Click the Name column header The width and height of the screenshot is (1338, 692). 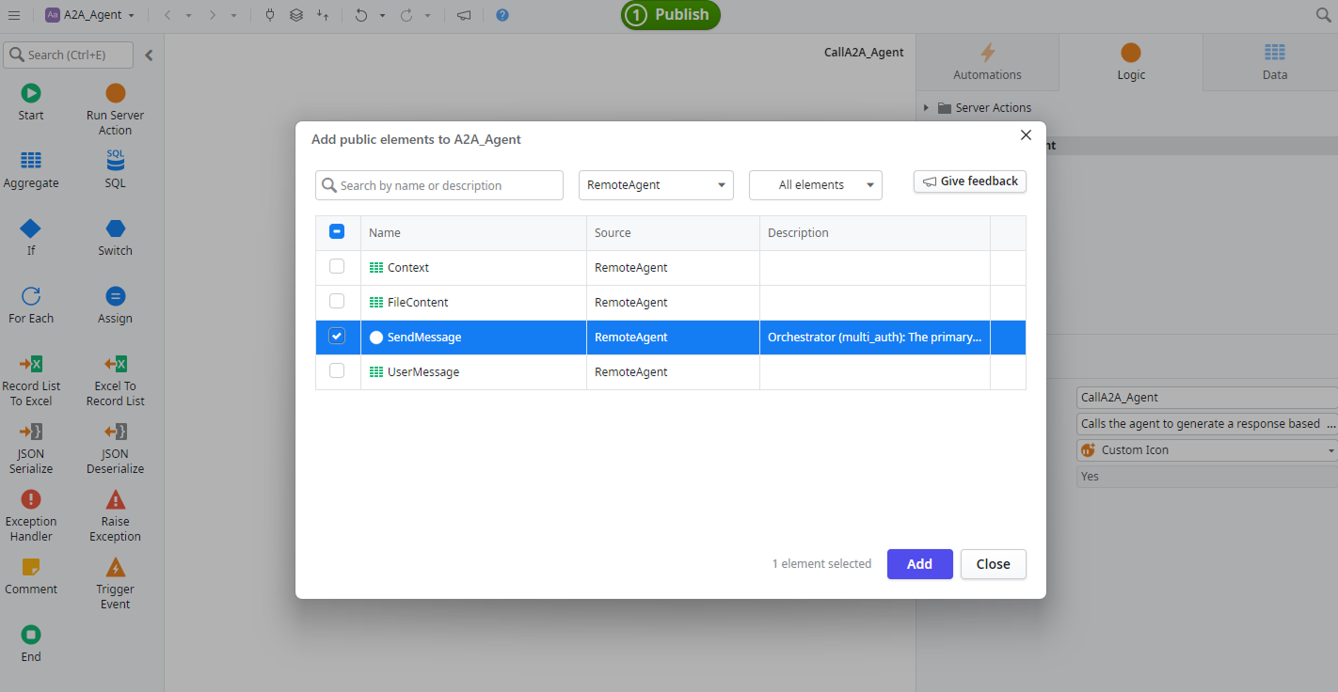click(x=473, y=233)
